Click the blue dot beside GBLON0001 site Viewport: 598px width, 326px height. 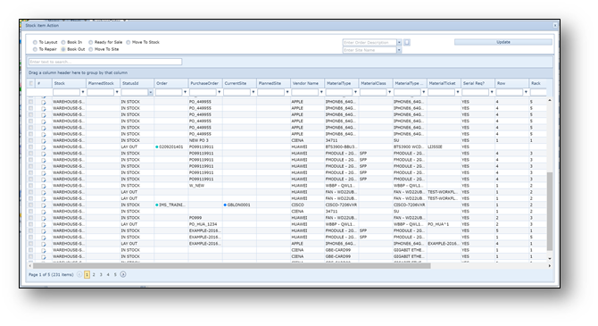[225, 205]
